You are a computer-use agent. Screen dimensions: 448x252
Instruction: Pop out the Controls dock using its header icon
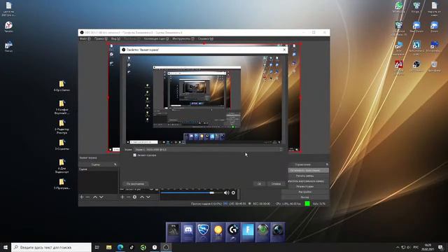coord(327,164)
